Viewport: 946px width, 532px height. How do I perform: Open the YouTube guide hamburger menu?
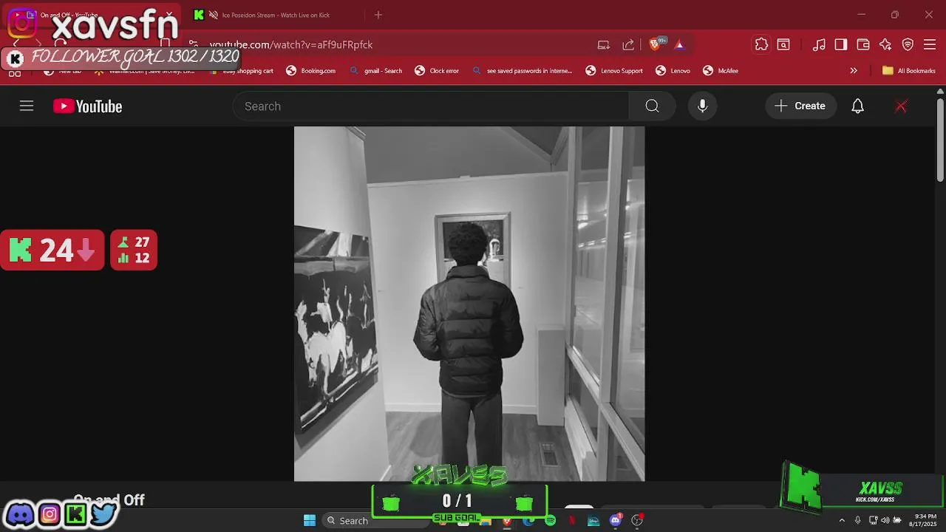click(27, 106)
